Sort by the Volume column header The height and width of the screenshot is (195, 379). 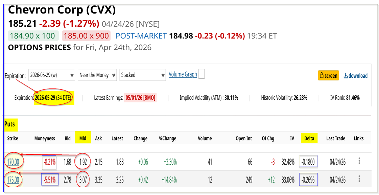click(205, 138)
